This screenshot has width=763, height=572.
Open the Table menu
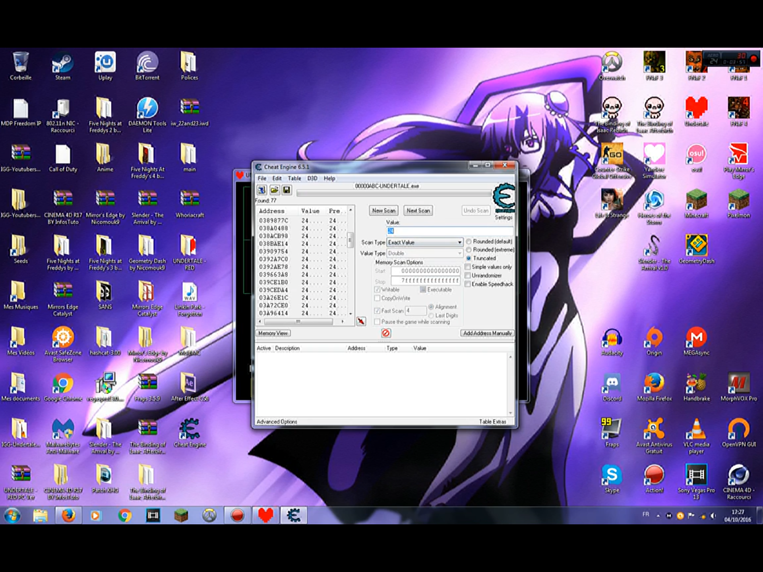click(x=294, y=178)
